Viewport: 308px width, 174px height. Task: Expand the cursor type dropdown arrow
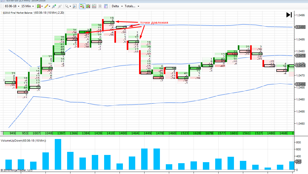(70, 6)
